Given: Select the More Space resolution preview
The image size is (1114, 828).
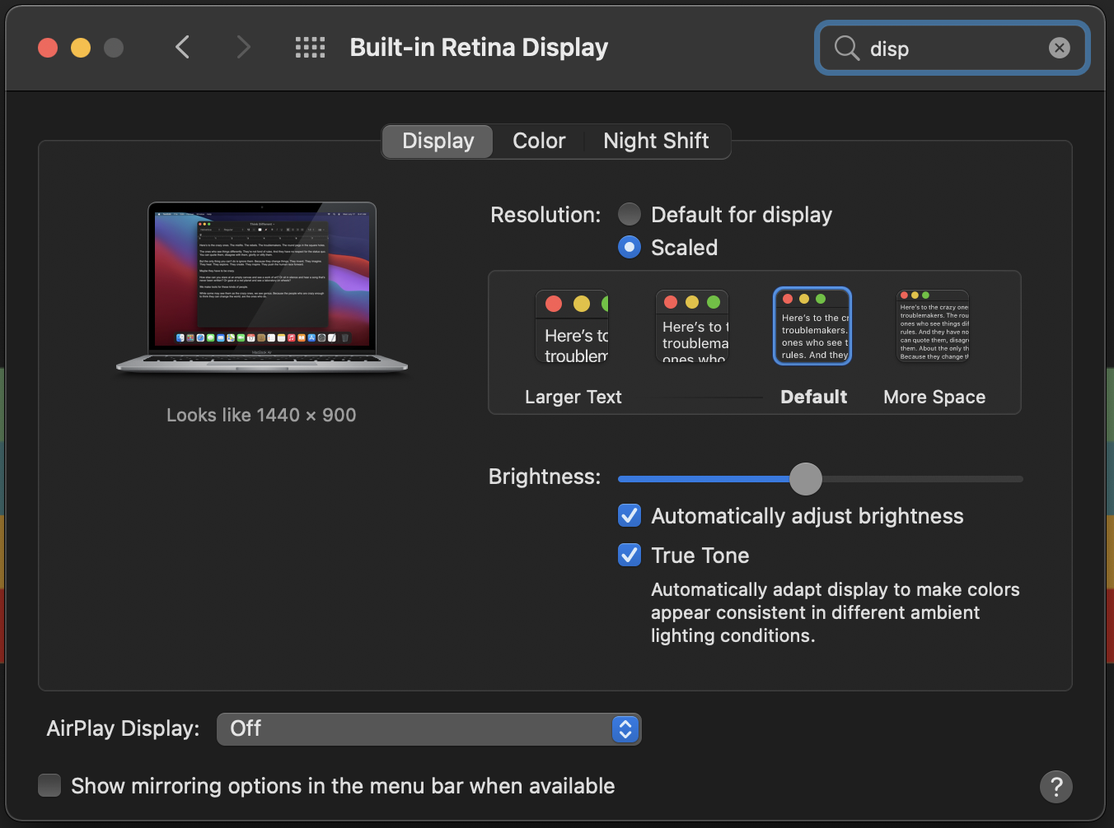Looking at the screenshot, I should (932, 326).
